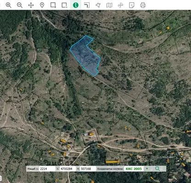Activate the pan move arrows tool
The height and width of the screenshot is (183, 191).
[x=31, y=5]
